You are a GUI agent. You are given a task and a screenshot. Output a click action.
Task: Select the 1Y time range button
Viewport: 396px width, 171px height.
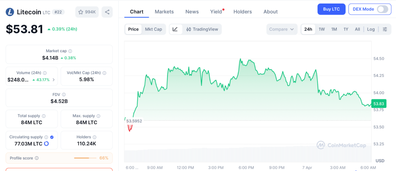[346, 29]
